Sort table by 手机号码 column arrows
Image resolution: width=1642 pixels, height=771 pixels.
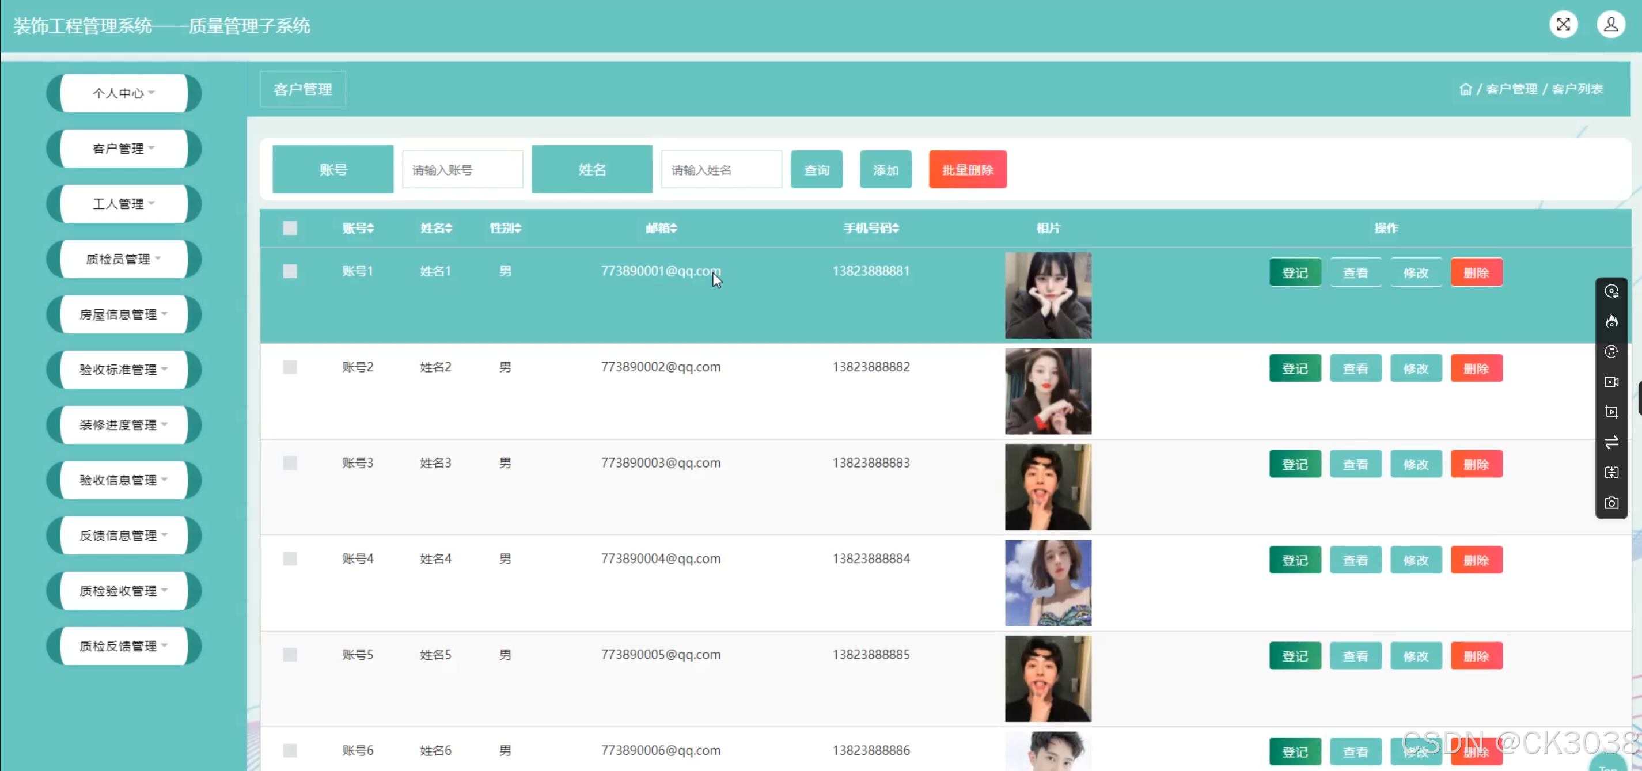pos(896,228)
